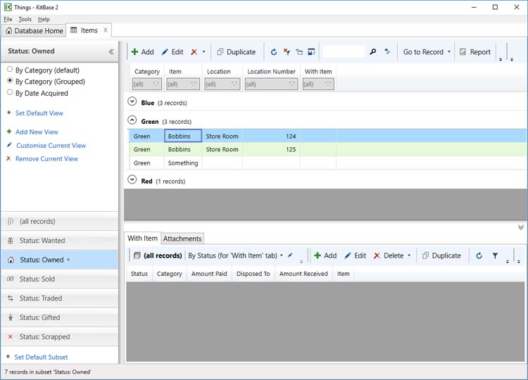Click the blue arrow icon next to search
This screenshot has width=528, height=380.
point(387,52)
